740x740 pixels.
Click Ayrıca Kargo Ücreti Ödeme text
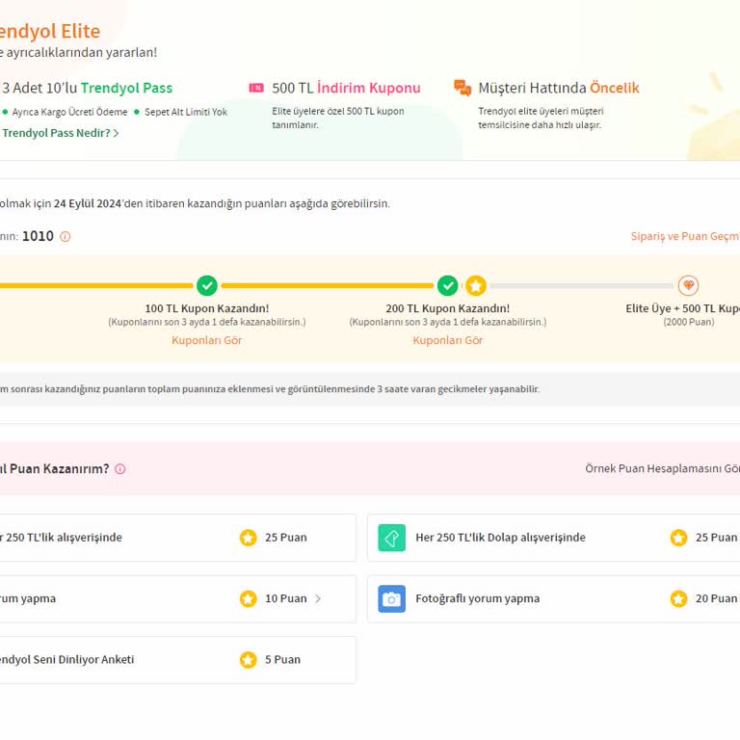[x=69, y=112]
